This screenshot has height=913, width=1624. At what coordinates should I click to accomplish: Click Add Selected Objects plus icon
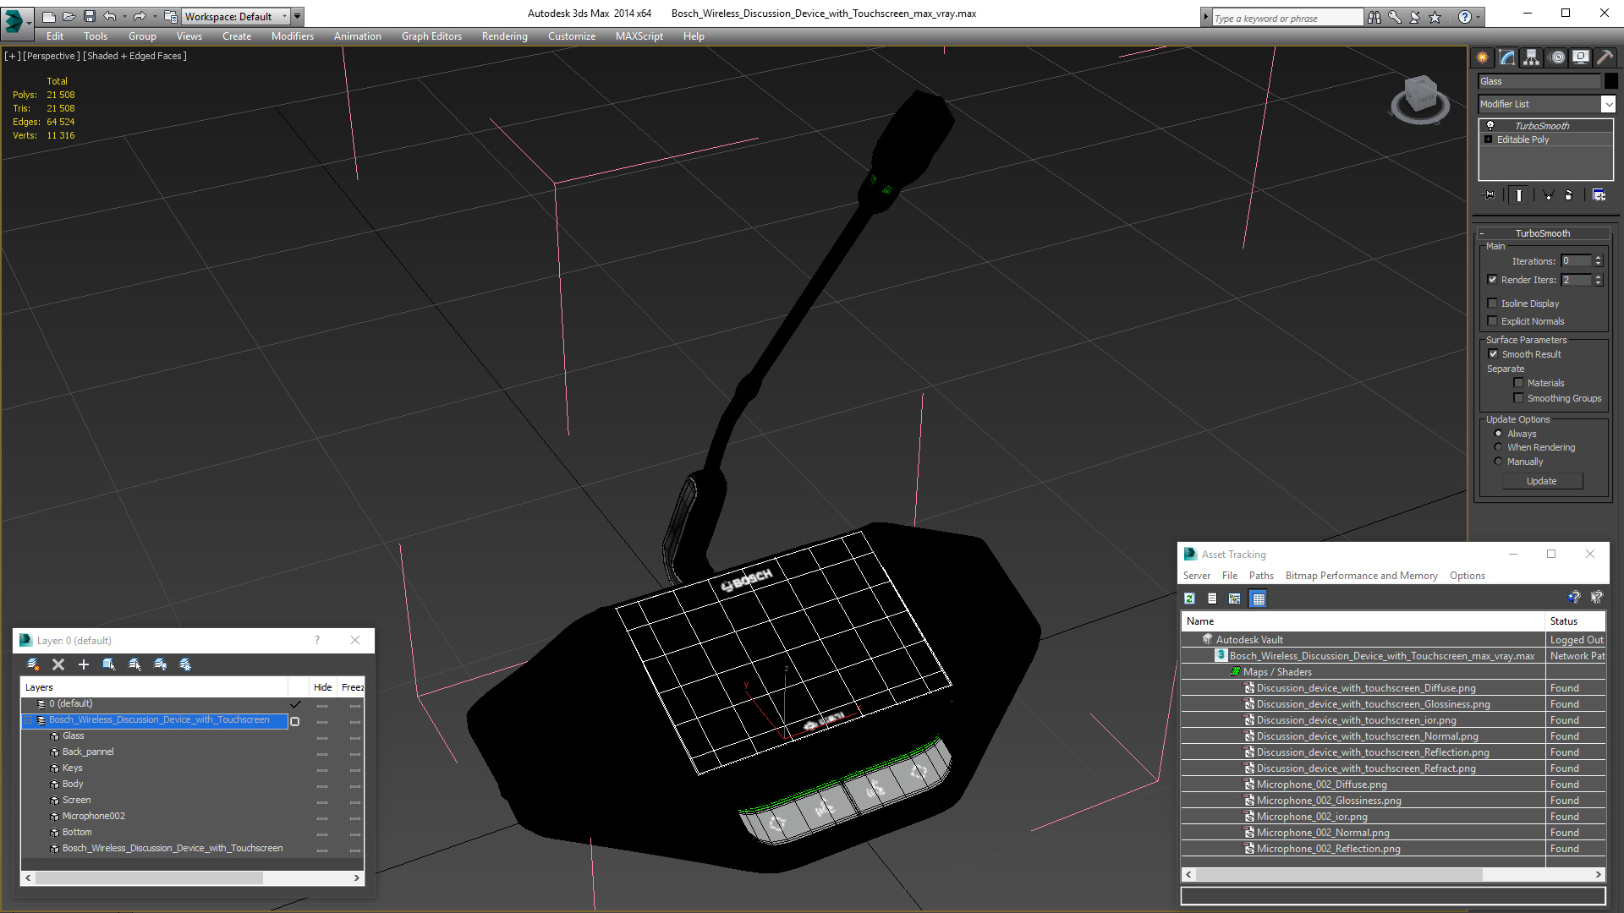[x=84, y=664]
